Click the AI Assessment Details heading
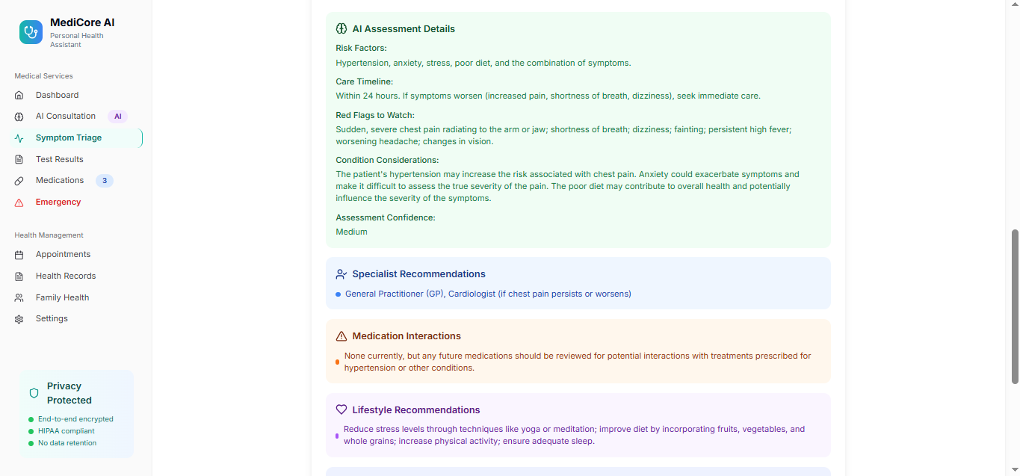The height and width of the screenshot is (476, 1020). pos(404,29)
